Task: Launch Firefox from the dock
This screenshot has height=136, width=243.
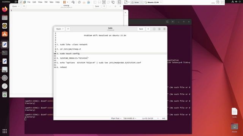Action: (5, 9)
